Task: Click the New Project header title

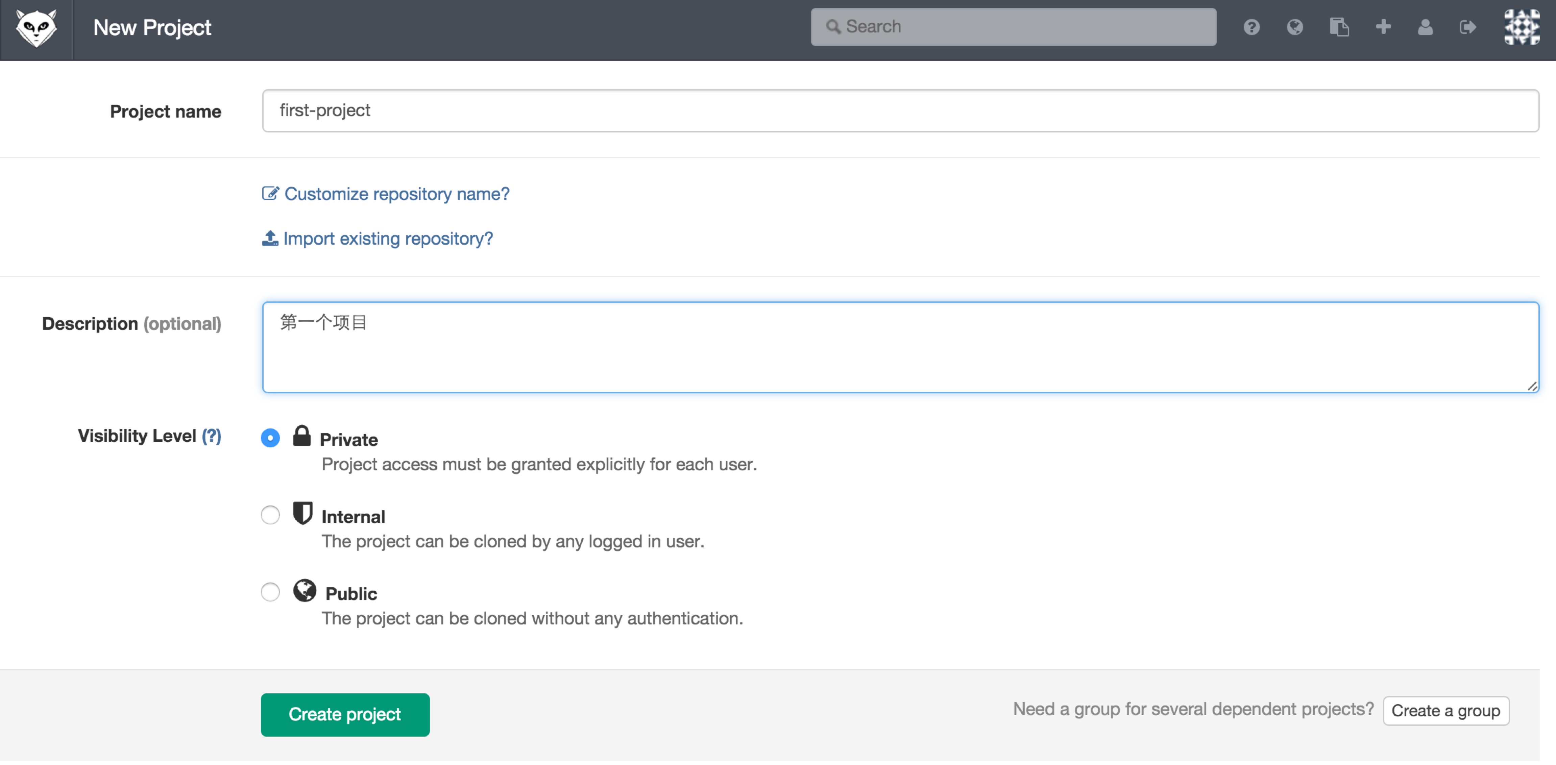Action: coord(152,28)
